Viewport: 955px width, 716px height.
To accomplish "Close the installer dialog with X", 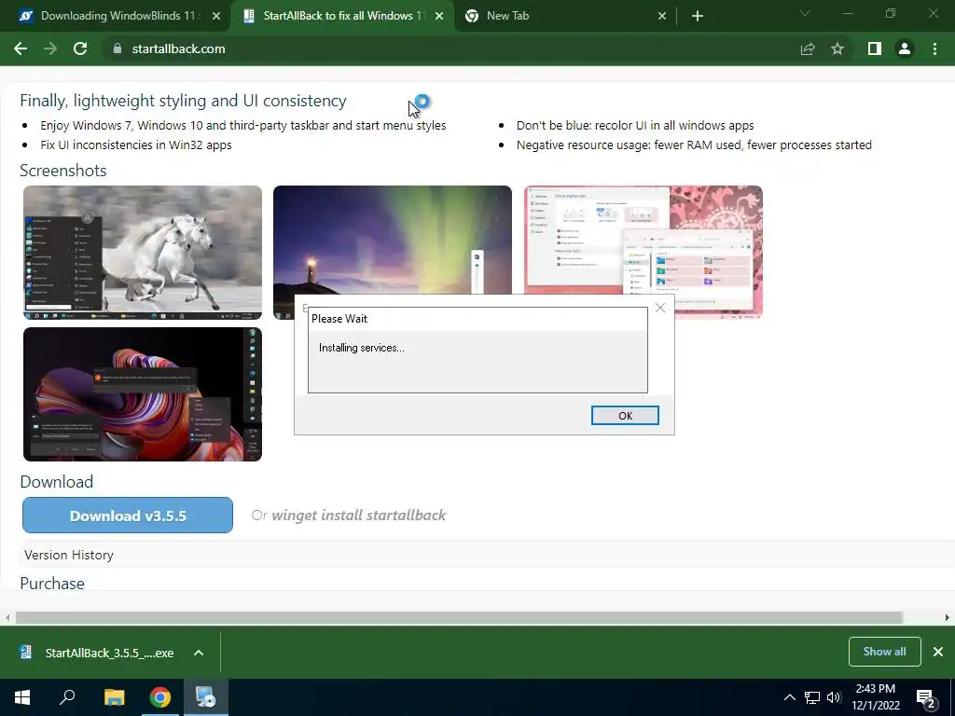I will point(660,308).
